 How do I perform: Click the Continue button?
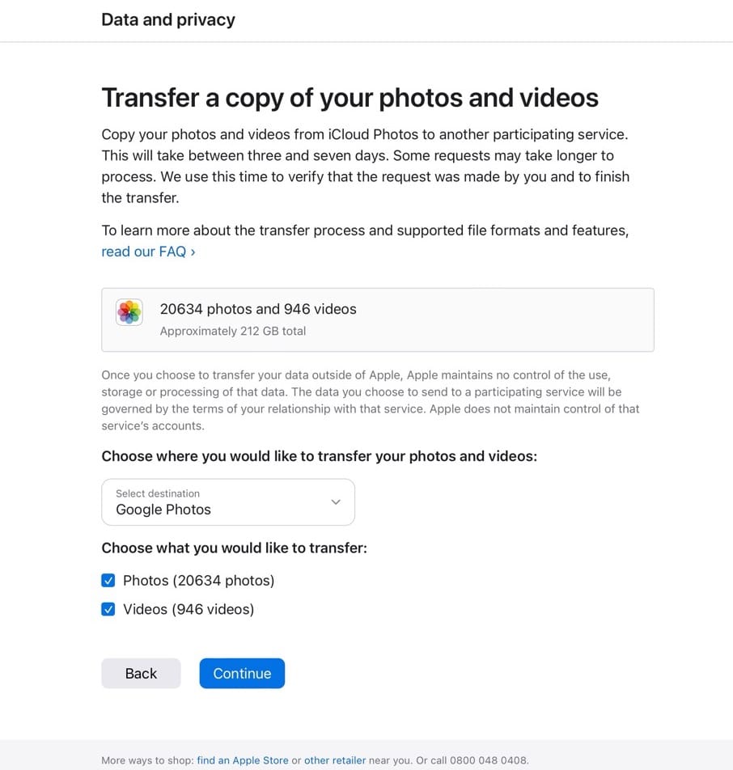(242, 673)
